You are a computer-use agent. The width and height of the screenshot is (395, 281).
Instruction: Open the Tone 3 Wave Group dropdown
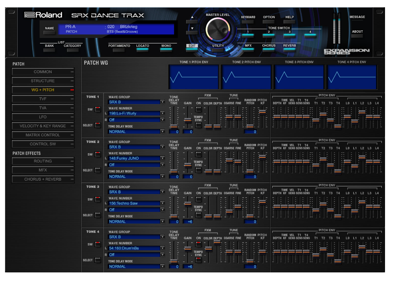click(136, 192)
